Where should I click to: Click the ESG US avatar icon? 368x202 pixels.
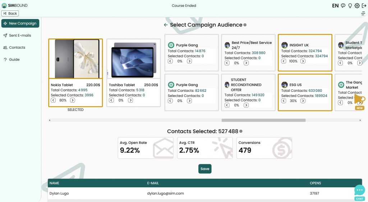click(x=285, y=85)
